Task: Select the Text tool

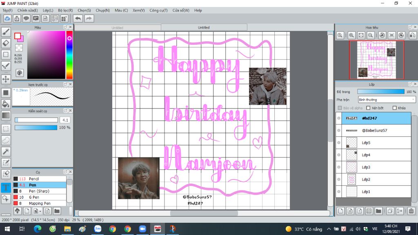Action: click(x=6, y=187)
